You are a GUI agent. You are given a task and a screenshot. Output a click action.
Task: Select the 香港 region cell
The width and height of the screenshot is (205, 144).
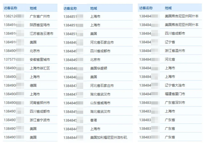(94, 120)
